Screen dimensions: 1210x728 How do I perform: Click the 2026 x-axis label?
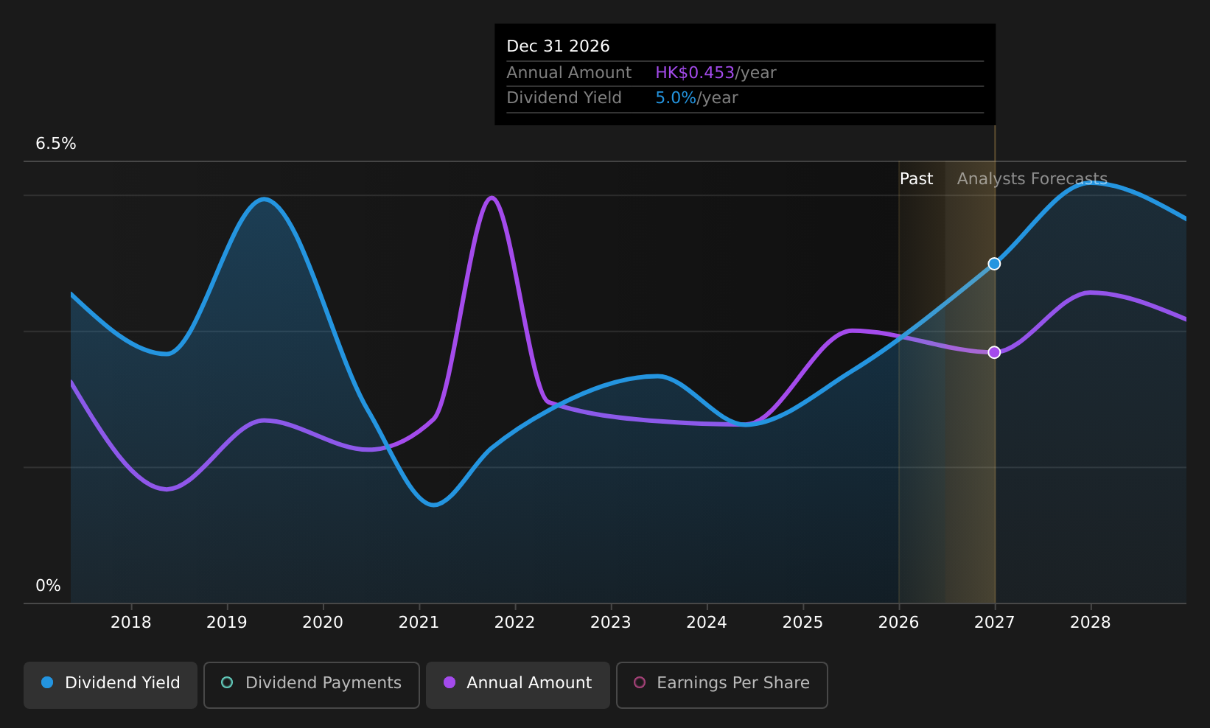(898, 623)
